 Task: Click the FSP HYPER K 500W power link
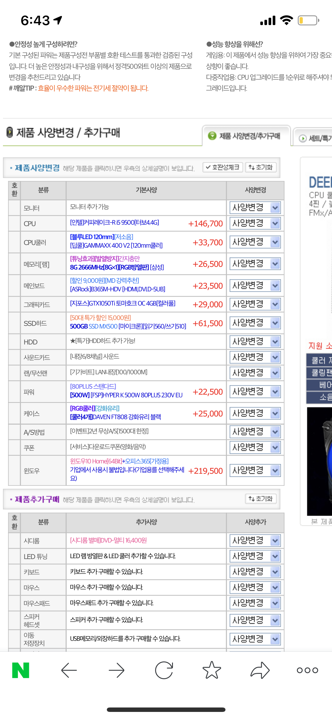point(126,395)
